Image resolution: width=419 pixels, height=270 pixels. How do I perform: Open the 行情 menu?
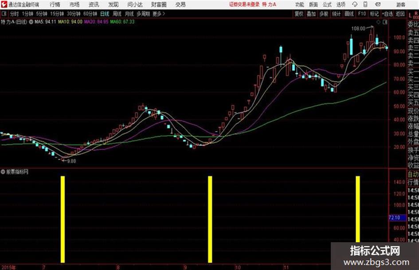55,4
